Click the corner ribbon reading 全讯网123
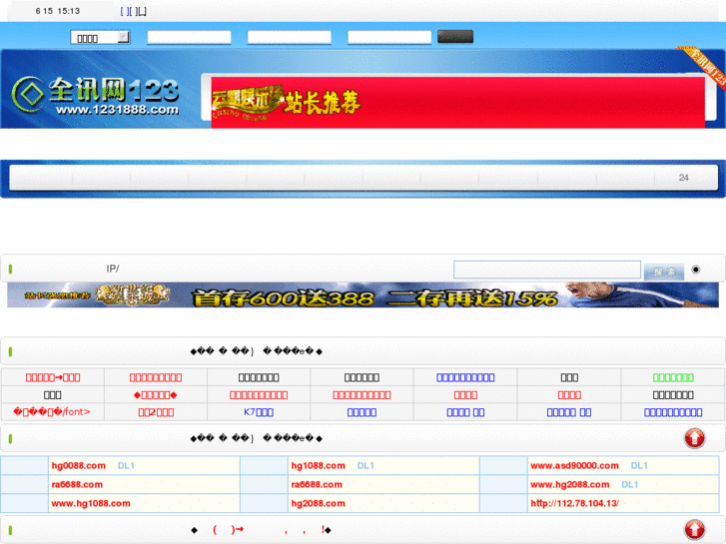Screen dimensions: 726x544 [705, 66]
